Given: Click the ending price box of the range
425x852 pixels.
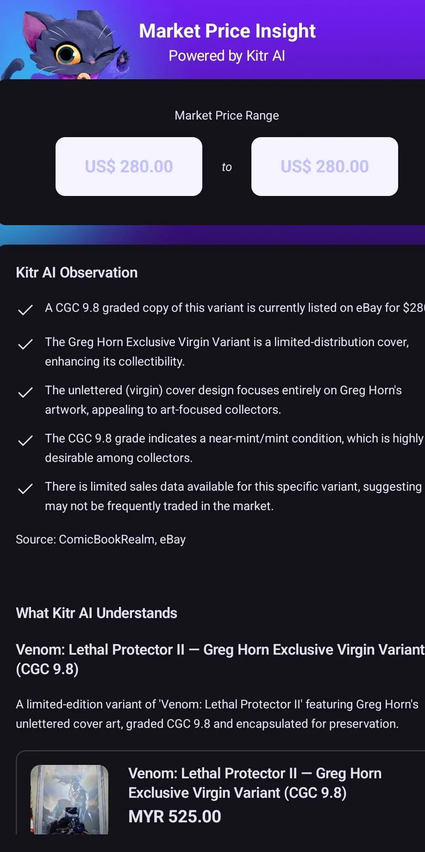Looking at the screenshot, I should click(325, 166).
